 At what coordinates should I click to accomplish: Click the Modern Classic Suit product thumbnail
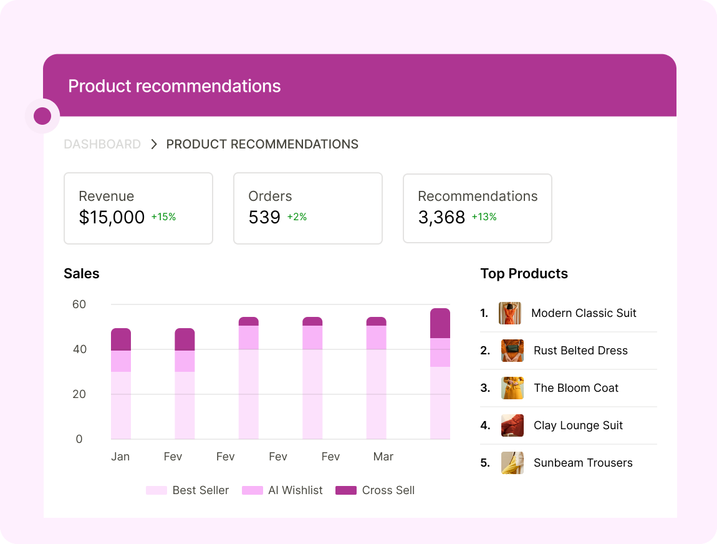point(509,313)
